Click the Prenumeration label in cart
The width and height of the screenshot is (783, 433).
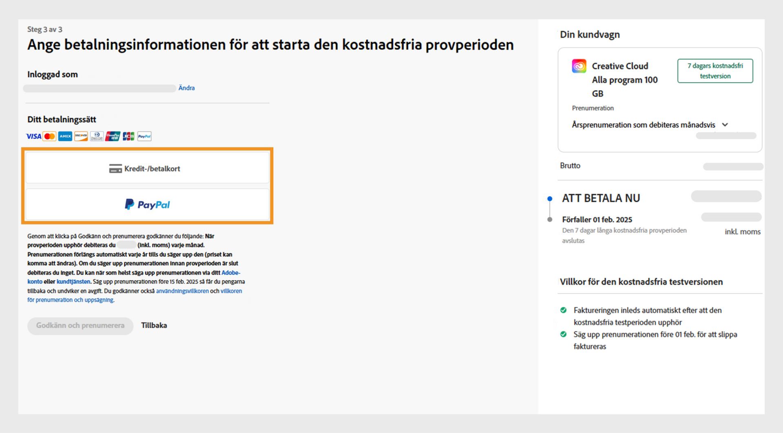click(x=593, y=108)
